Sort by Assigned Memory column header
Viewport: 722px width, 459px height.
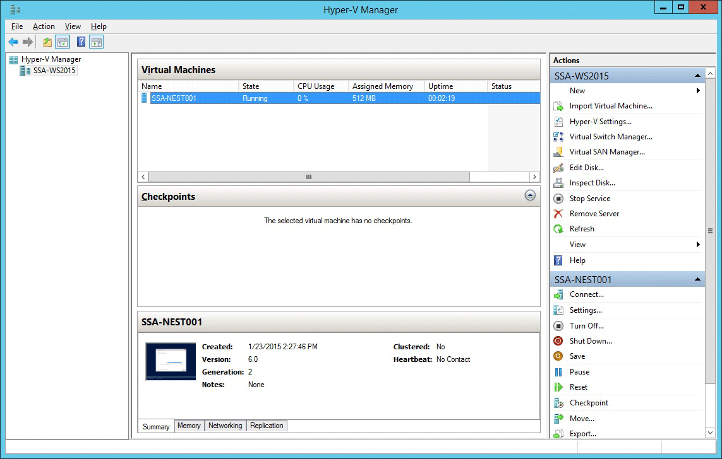387,86
